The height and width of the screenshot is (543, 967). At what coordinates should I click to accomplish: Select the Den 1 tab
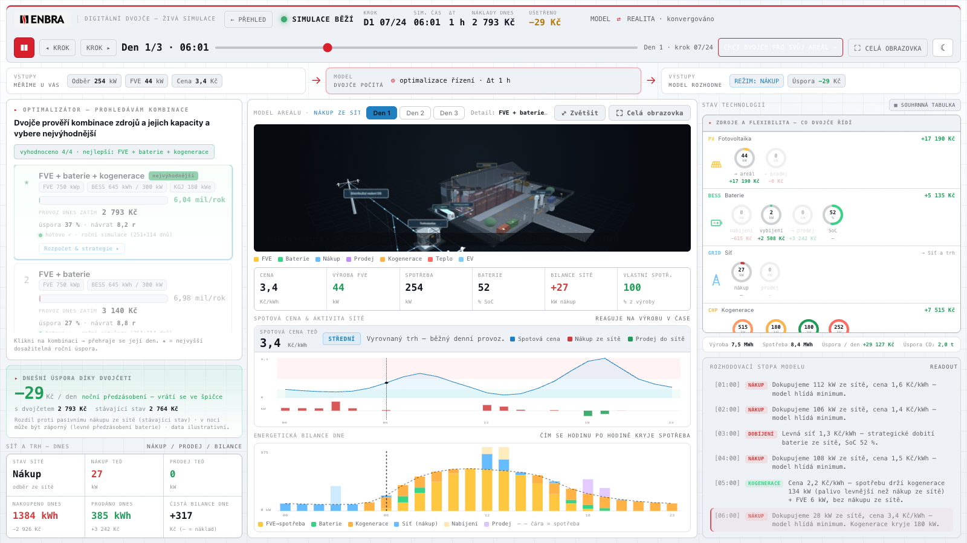click(x=381, y=113)
